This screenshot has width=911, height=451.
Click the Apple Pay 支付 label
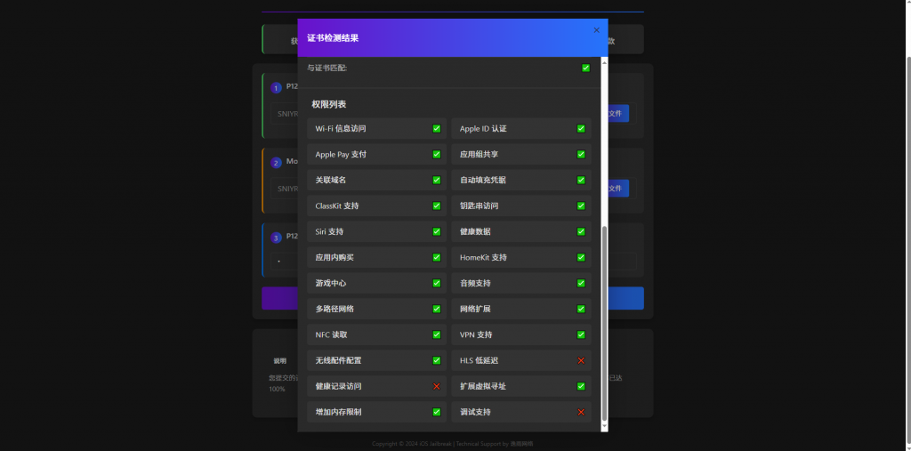341,155
